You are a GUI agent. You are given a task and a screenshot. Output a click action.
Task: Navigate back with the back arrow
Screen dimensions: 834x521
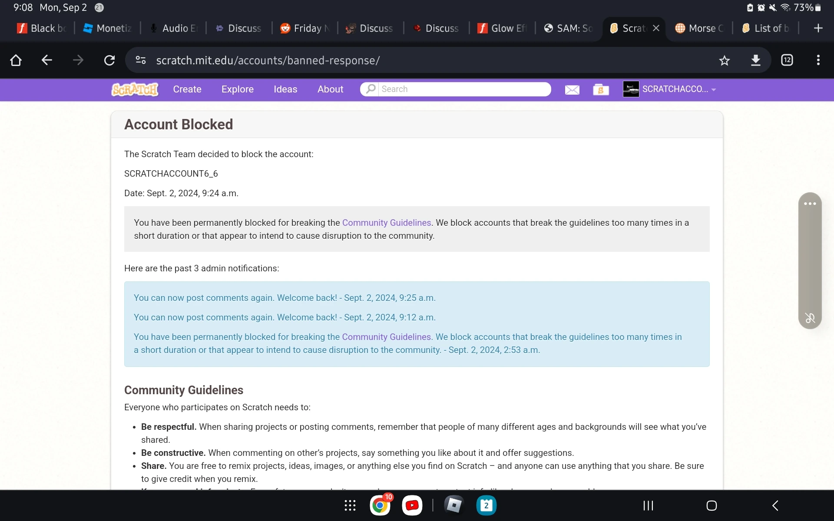point(46,60)
